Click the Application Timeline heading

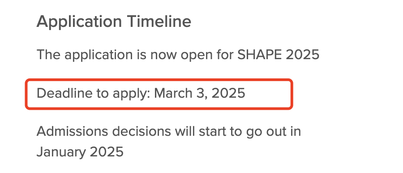[114, 22]
